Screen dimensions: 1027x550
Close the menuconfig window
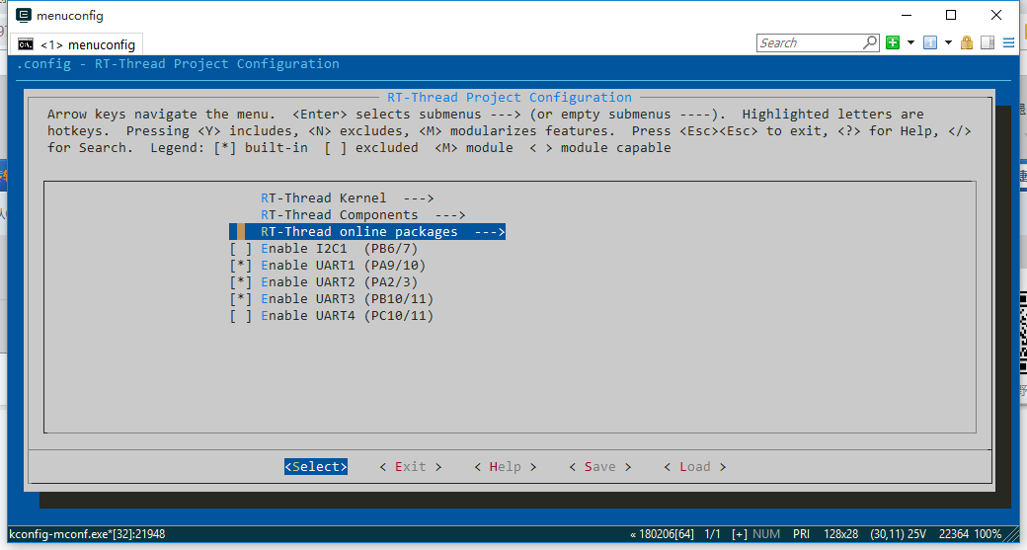pos(996,15)
